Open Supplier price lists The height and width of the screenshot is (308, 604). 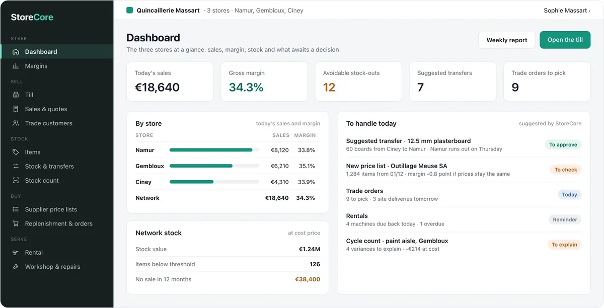[x=56, y=209]
